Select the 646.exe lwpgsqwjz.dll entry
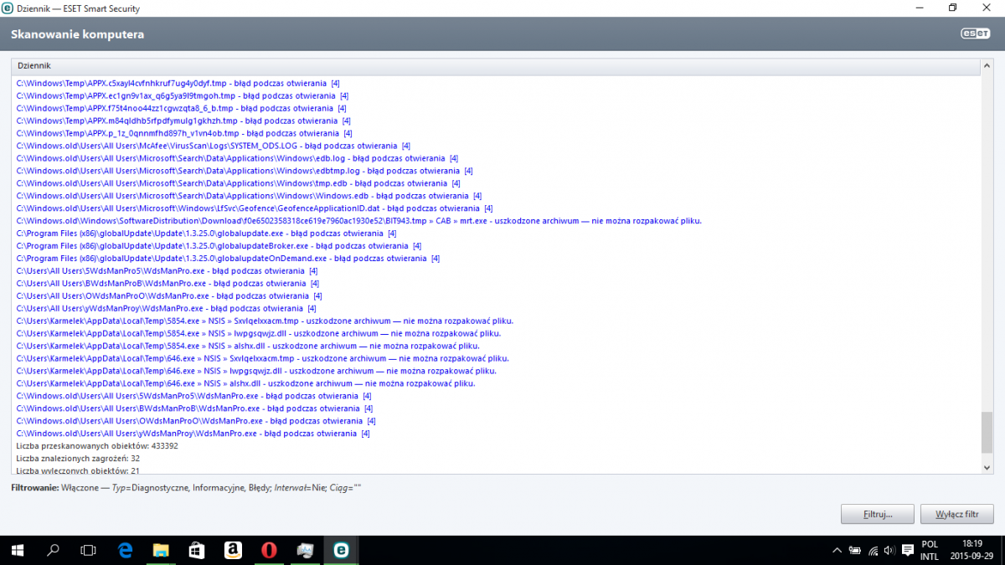 click(x=255, y=372)
